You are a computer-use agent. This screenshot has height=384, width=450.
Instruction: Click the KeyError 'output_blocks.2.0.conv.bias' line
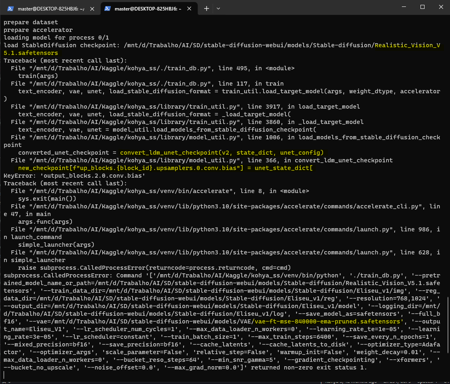coord(74,176)
